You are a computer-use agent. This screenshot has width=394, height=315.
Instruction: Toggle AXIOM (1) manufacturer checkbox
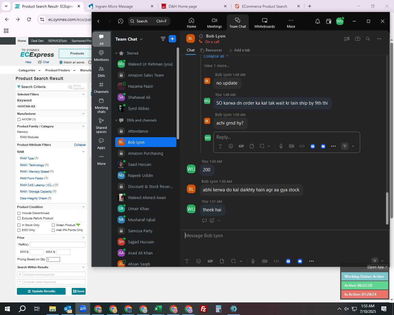pos(19,119)
